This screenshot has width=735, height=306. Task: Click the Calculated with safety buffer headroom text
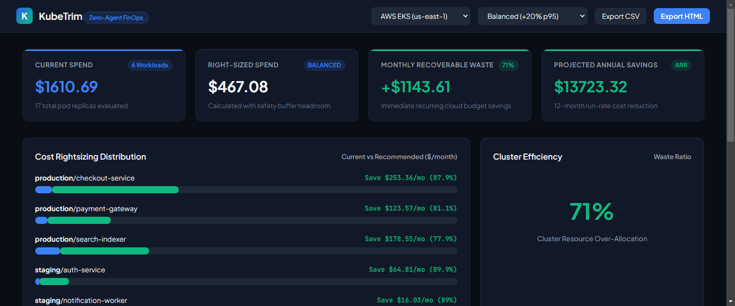[x=269, y=106]
